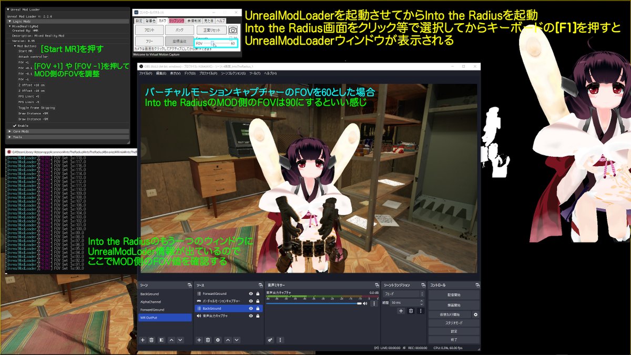The height and width of the screenshot is (355, 631).
Task: Click Start MR in Mod Buttons
Action: (x=25, y=51)
